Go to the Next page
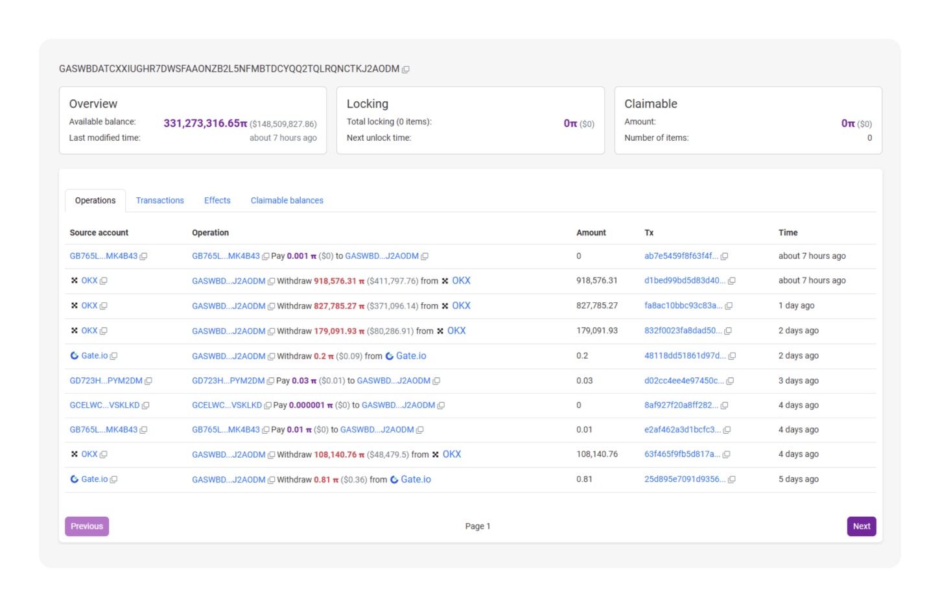Viewport: 940px width, 594px height. tap(861, 526)
